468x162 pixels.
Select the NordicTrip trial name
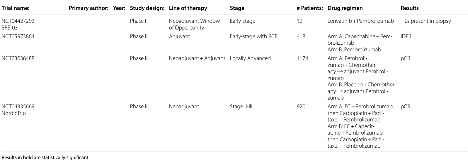coord(14,113)
